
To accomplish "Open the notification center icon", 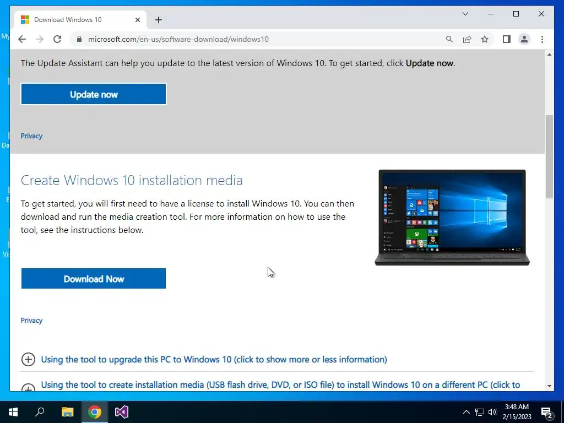I will coord(546,412).
